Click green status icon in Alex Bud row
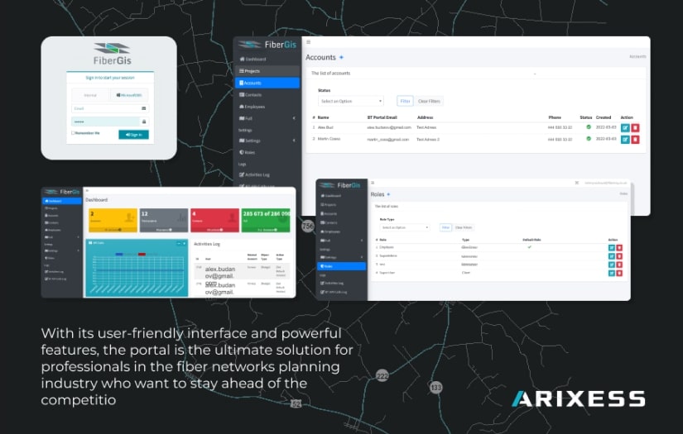This screenshot has width=683, height=434. (589, 127)
